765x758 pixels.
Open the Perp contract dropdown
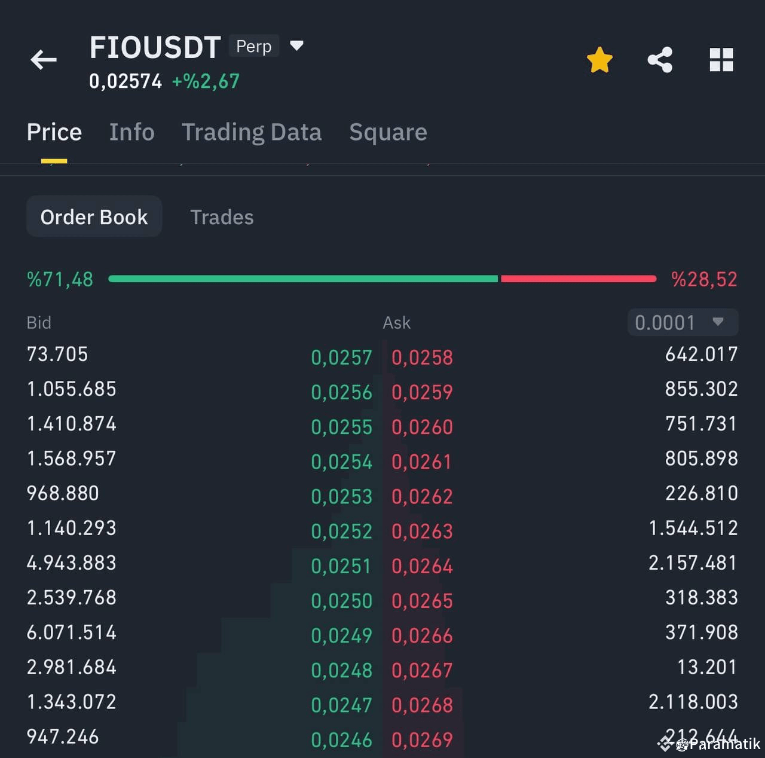tap(253, 46)
